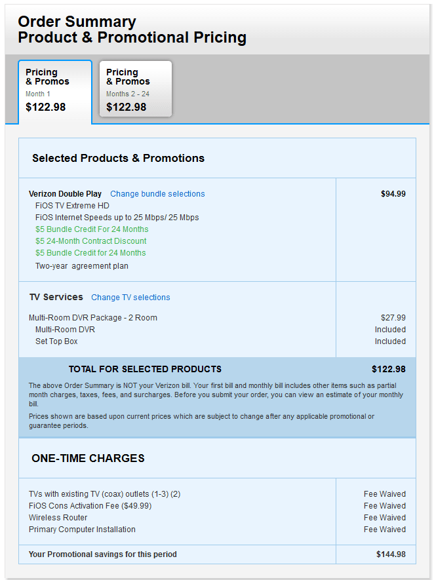Click the $5 24-Month Contract Discount text
The width and height of the screenshot is (434, 580).
[x=90, y=241]
